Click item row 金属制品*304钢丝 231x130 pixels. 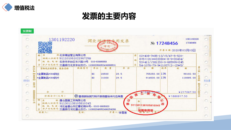[48, 74]
